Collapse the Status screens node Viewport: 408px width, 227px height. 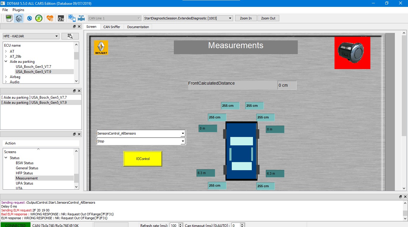(6, 158)
